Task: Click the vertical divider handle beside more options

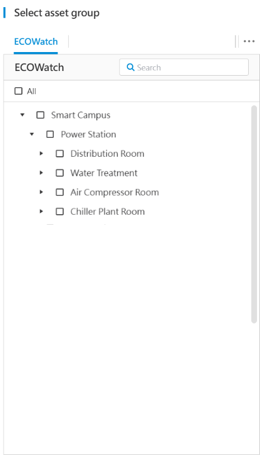Action: point(237,41)
